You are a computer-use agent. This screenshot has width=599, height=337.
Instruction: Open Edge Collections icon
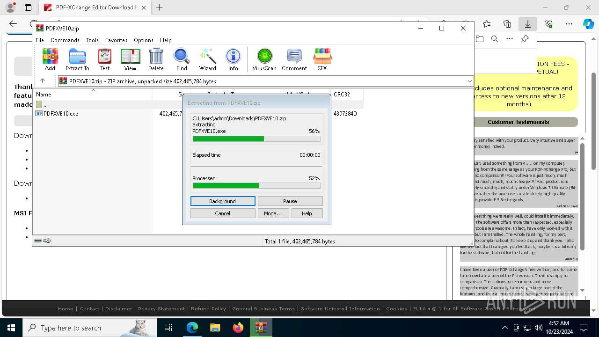[x=507, y=24]
